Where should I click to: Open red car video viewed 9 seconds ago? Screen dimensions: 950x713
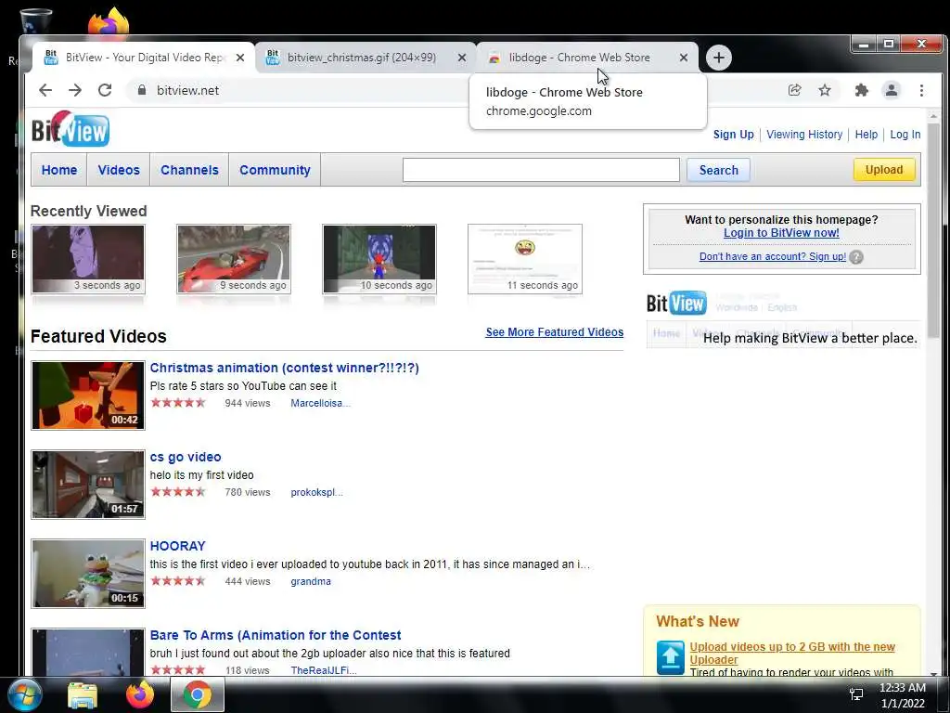tap(234, 259)
